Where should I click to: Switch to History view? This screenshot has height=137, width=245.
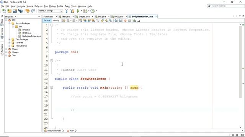pos(56,21)
